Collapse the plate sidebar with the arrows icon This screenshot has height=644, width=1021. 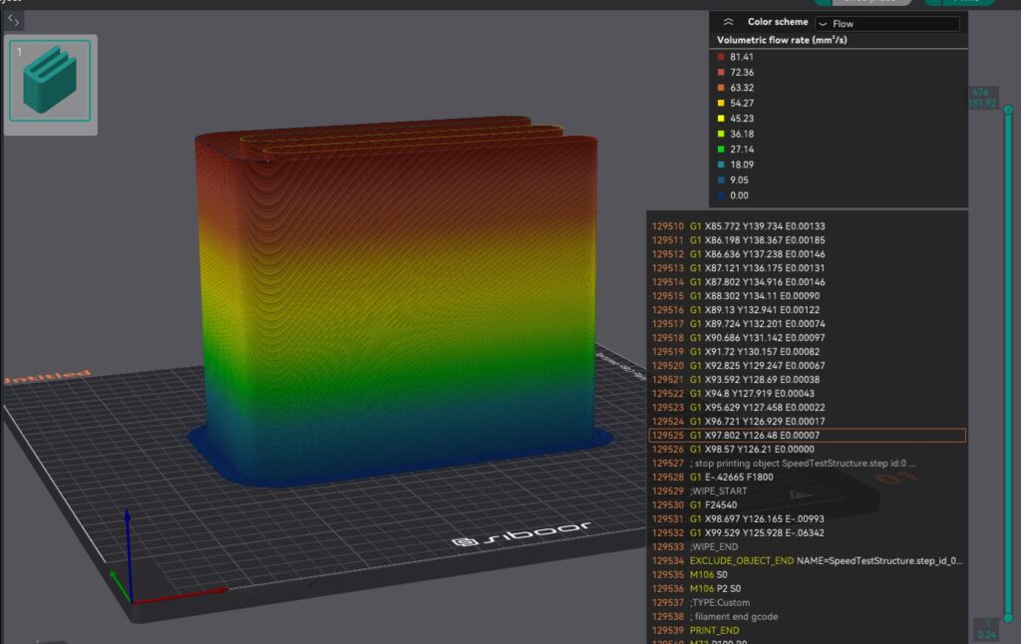[13, 21]
